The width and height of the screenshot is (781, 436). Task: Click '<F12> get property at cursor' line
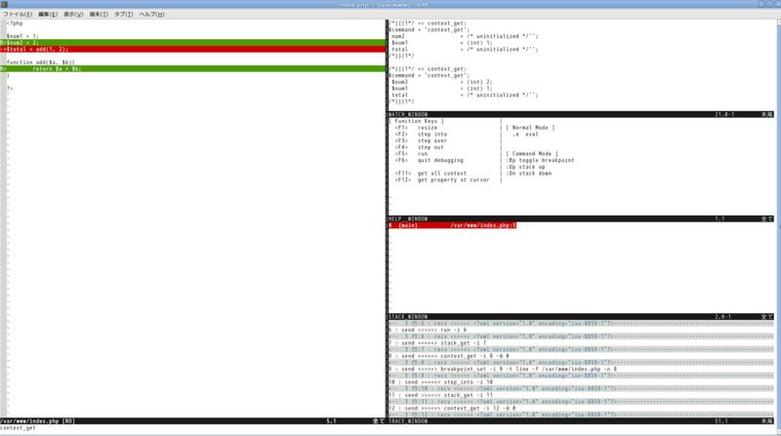(442, 179)
